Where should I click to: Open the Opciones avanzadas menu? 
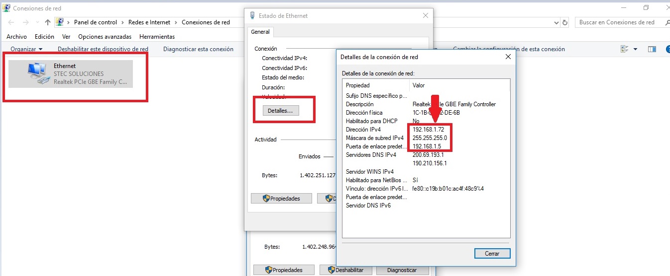coord(105,37)
